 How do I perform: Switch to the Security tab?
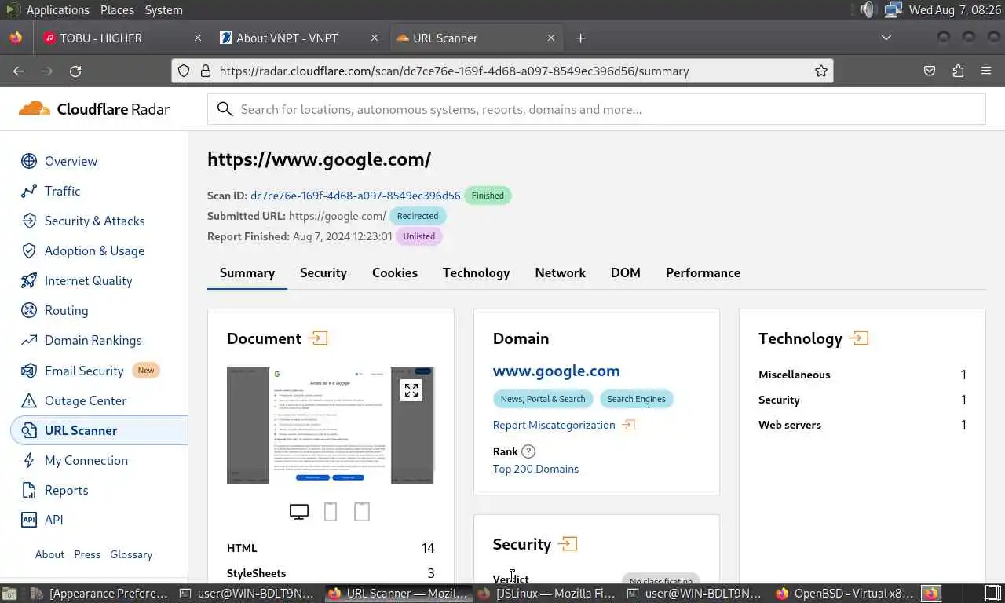click(x=323, y=272)
